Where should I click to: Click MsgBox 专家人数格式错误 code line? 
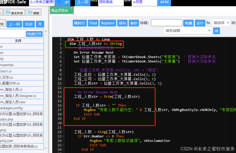coord(130,141)
